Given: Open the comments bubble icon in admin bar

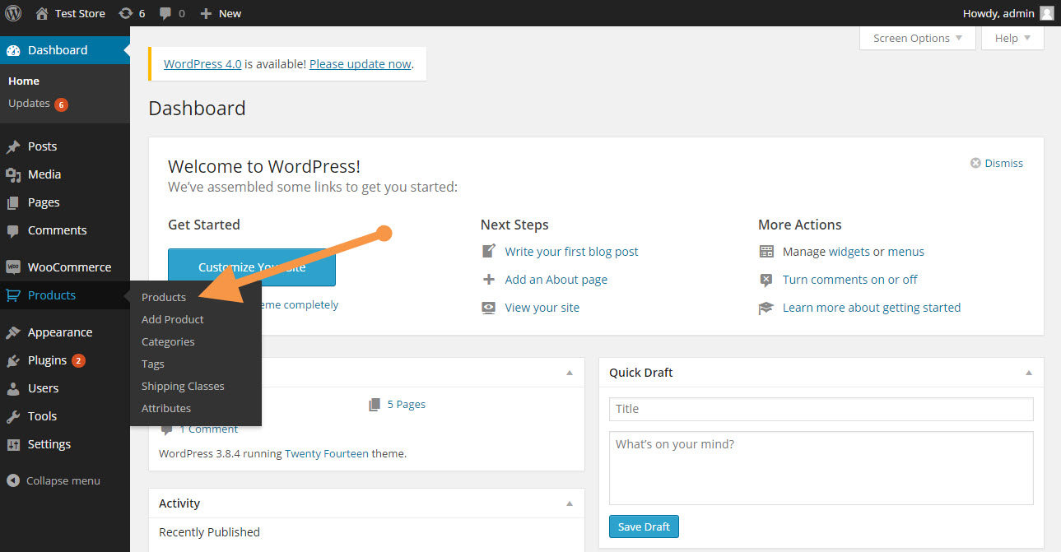Looking at the screenshot, I should [x=165, y=13].
